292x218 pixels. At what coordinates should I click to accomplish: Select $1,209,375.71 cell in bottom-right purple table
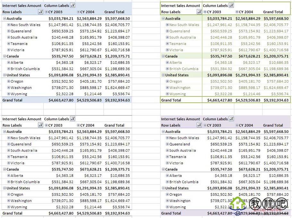276,169
